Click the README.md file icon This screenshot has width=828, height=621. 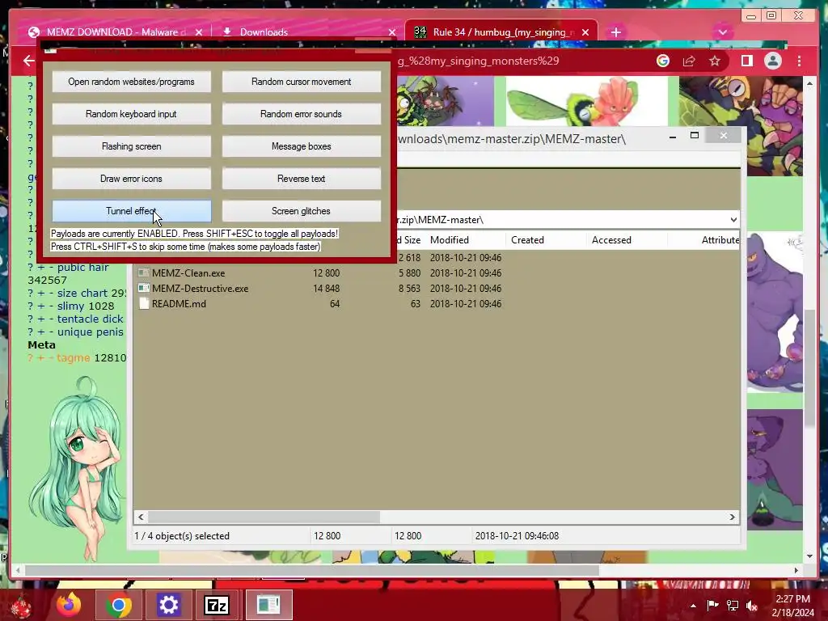coord(144,304)
